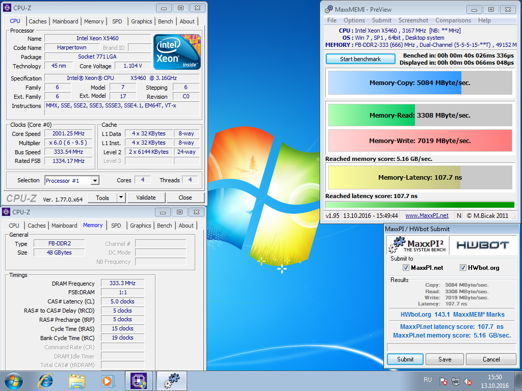
Task: Click the muted speaker tray icon
Action: tap(468, 381)
